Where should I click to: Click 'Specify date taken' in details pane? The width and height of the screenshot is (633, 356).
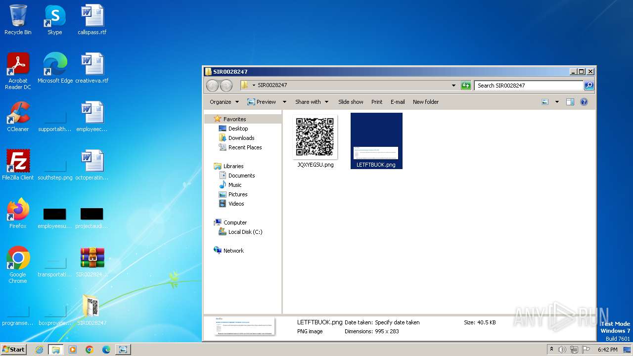[x=397, y=322]
